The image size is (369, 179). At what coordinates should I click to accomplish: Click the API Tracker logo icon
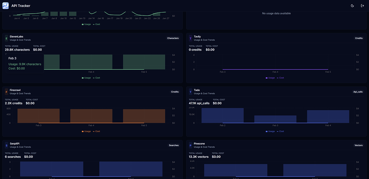(6, 6)
